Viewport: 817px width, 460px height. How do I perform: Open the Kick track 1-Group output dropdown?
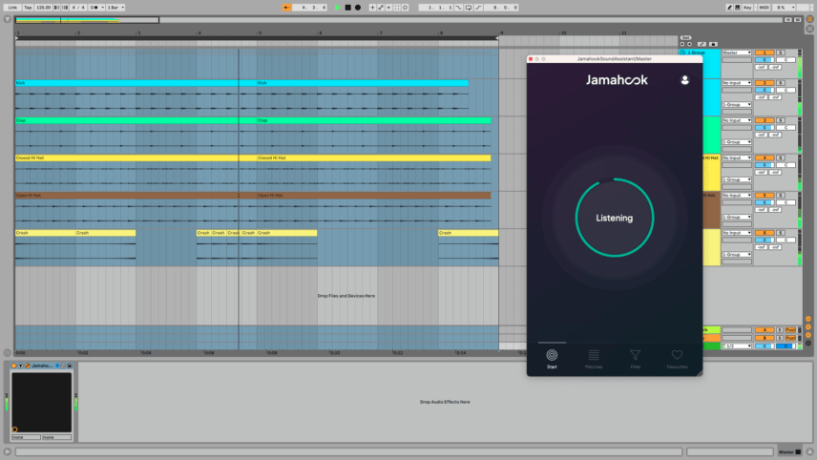tap(737, 105)
